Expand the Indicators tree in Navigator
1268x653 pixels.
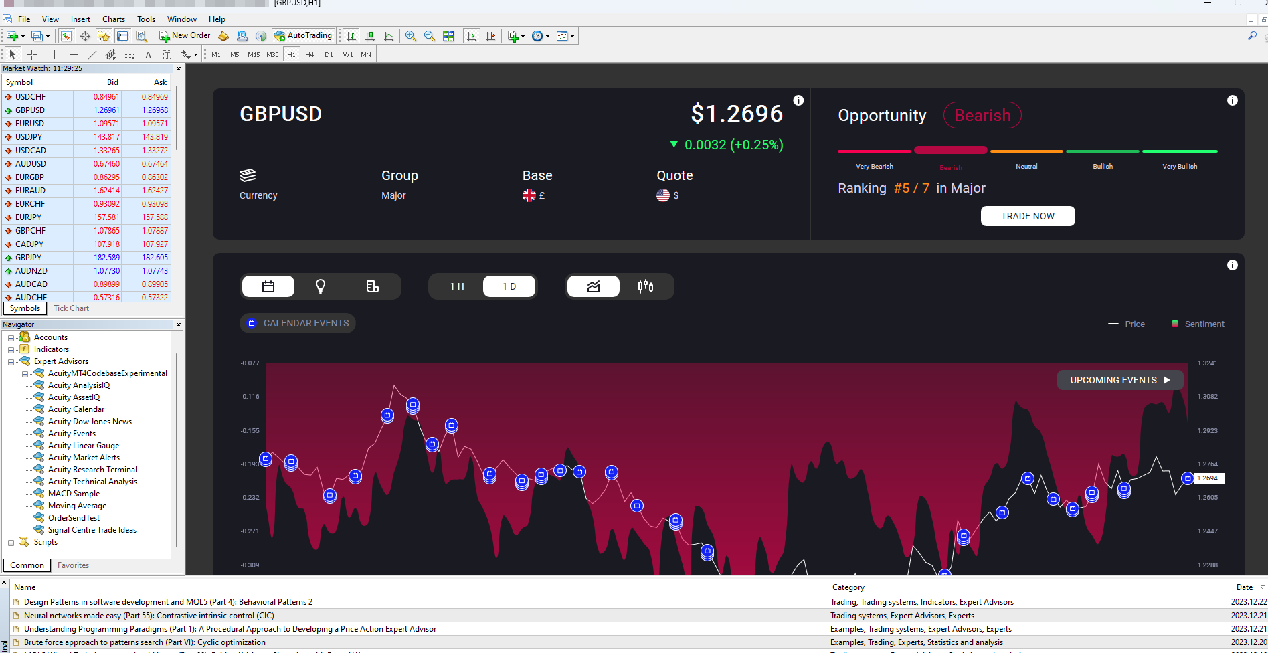click(11, 349)
